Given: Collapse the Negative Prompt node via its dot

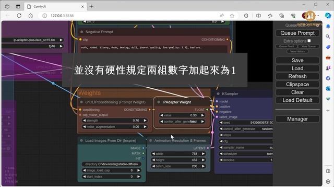Looking at the screenshot, I should pyautogui.click(x=81, y=32).
